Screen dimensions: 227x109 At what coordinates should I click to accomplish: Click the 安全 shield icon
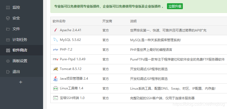(x=8, y=18)
